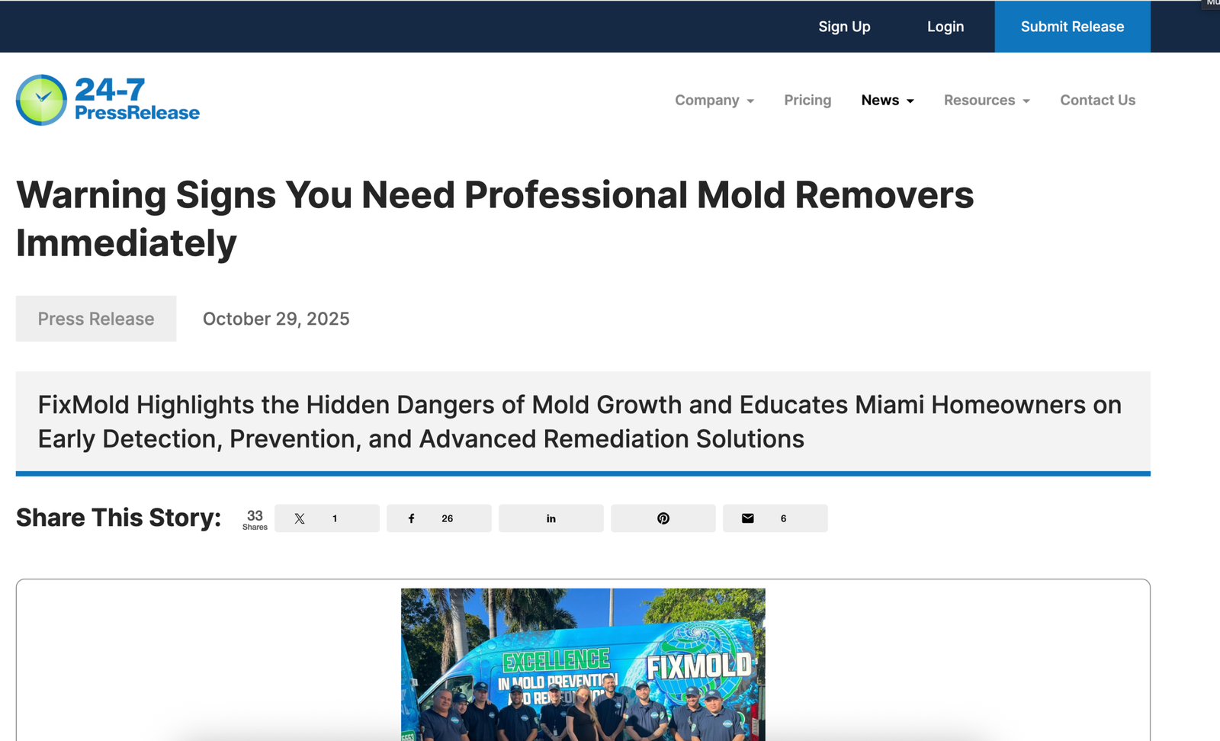
Task: Share story on Facebook
Action: tap(438, 518)
